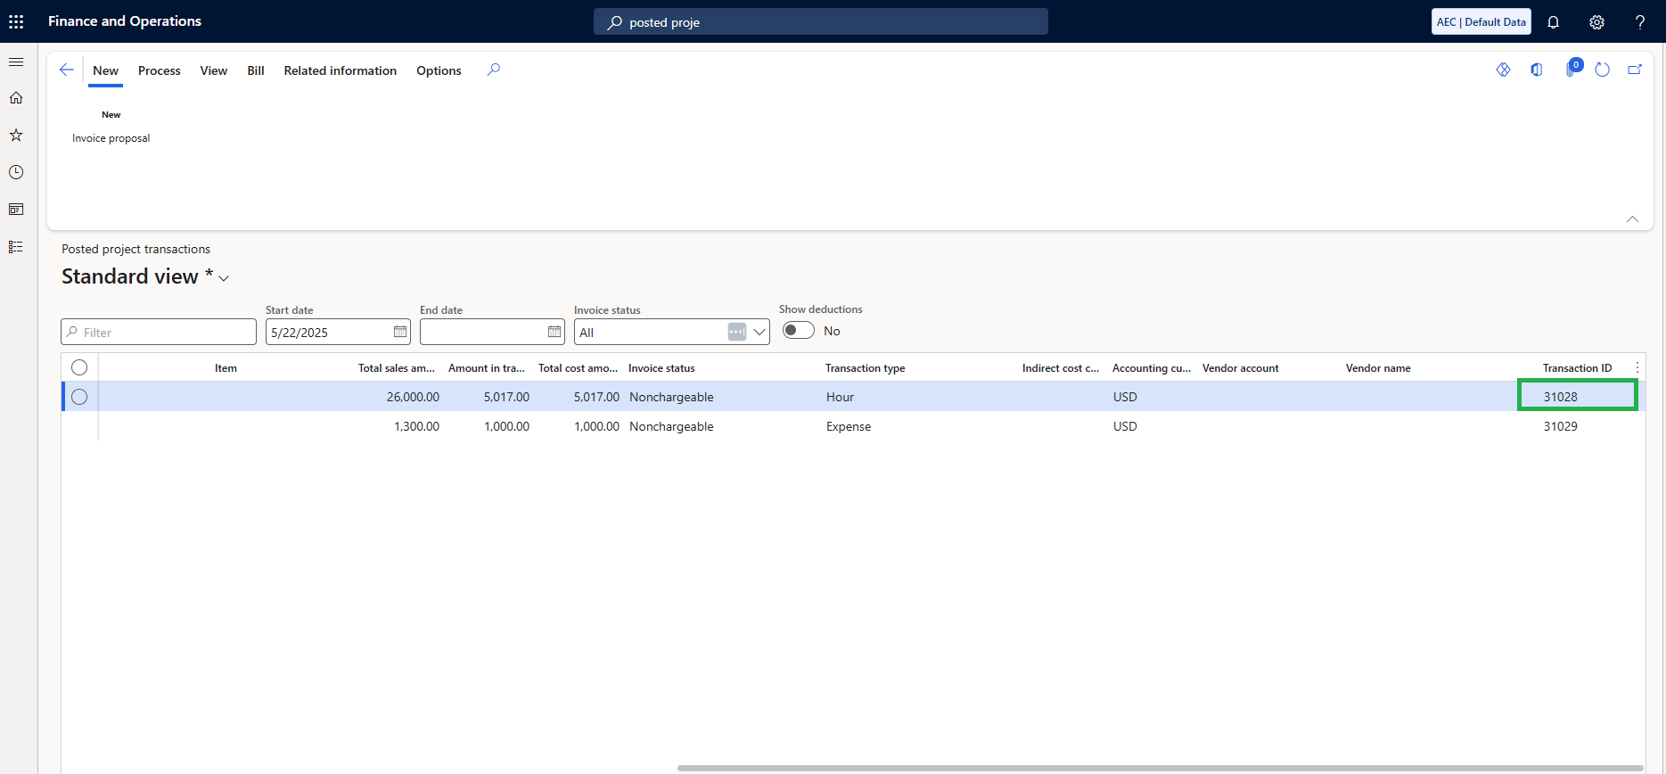Viewport: 1666px width, 774px height.
Task: Click the Home icon in left sidebar
Action: [x=16, y=98]
